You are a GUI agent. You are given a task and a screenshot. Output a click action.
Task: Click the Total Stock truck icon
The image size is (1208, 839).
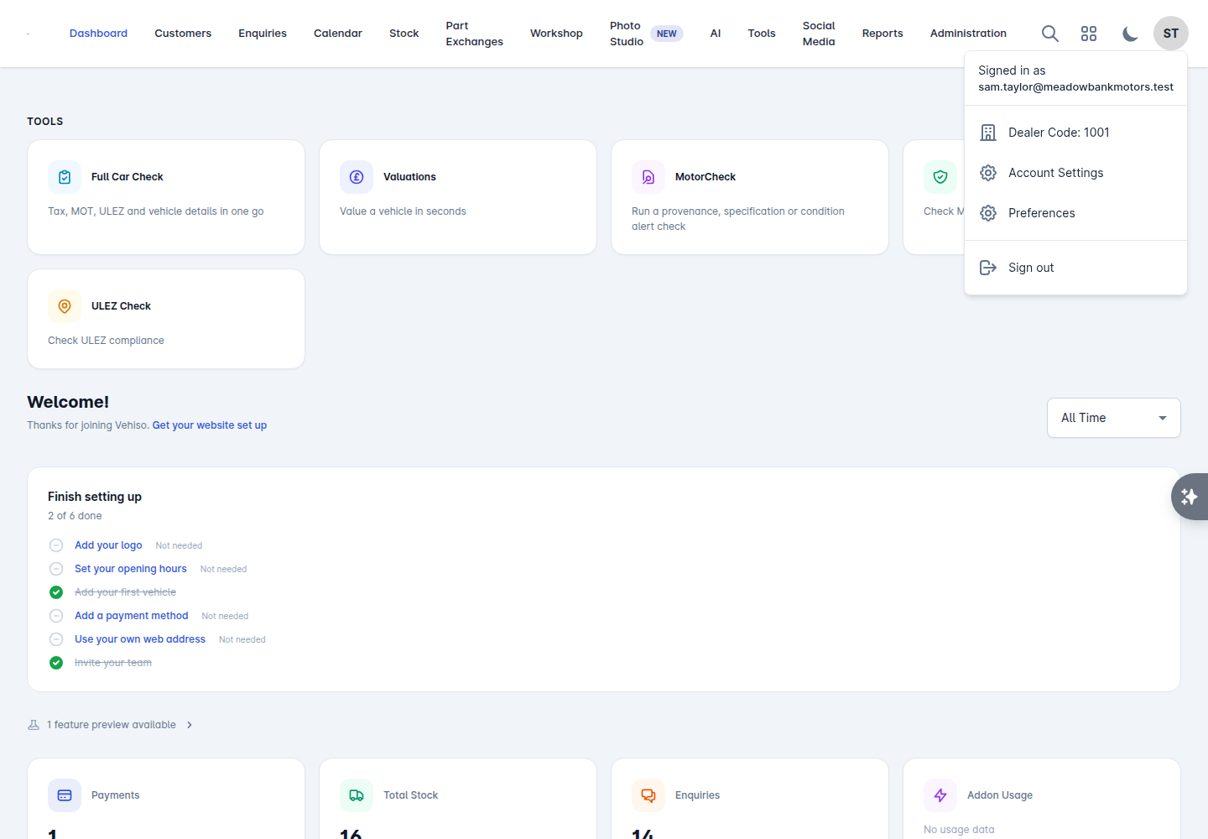click(x=357, y=795)
